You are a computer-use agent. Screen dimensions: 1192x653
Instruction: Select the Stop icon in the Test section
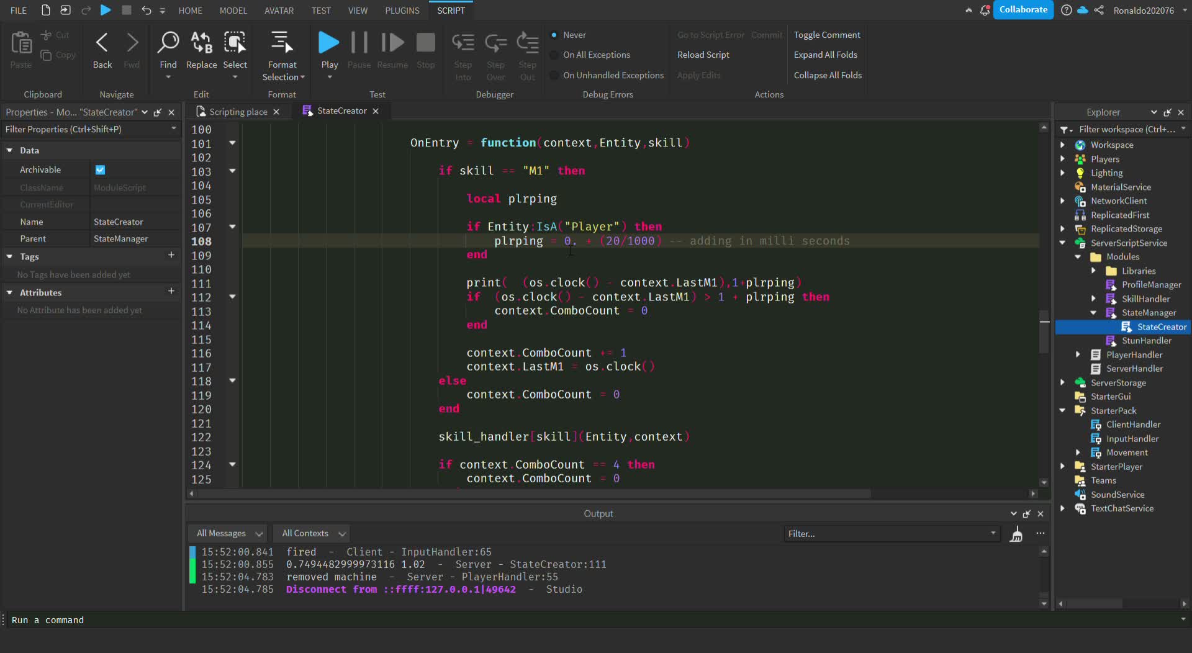coord(426,42)
